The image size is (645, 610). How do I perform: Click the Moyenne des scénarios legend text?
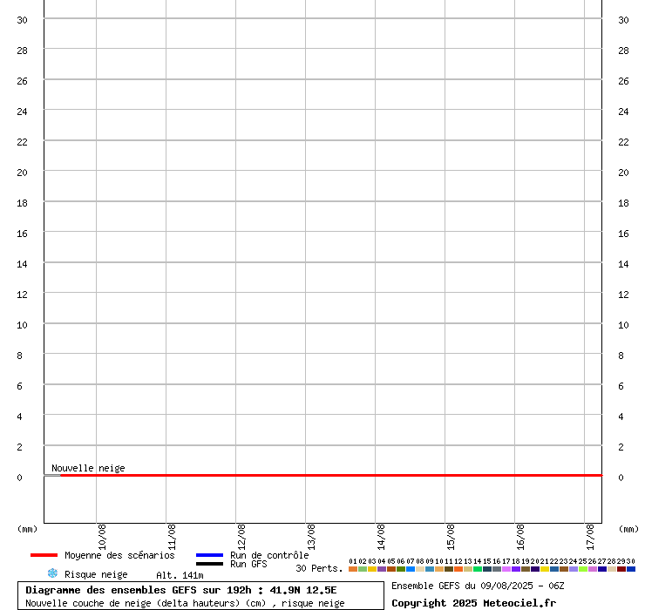(x=119, y=555)
